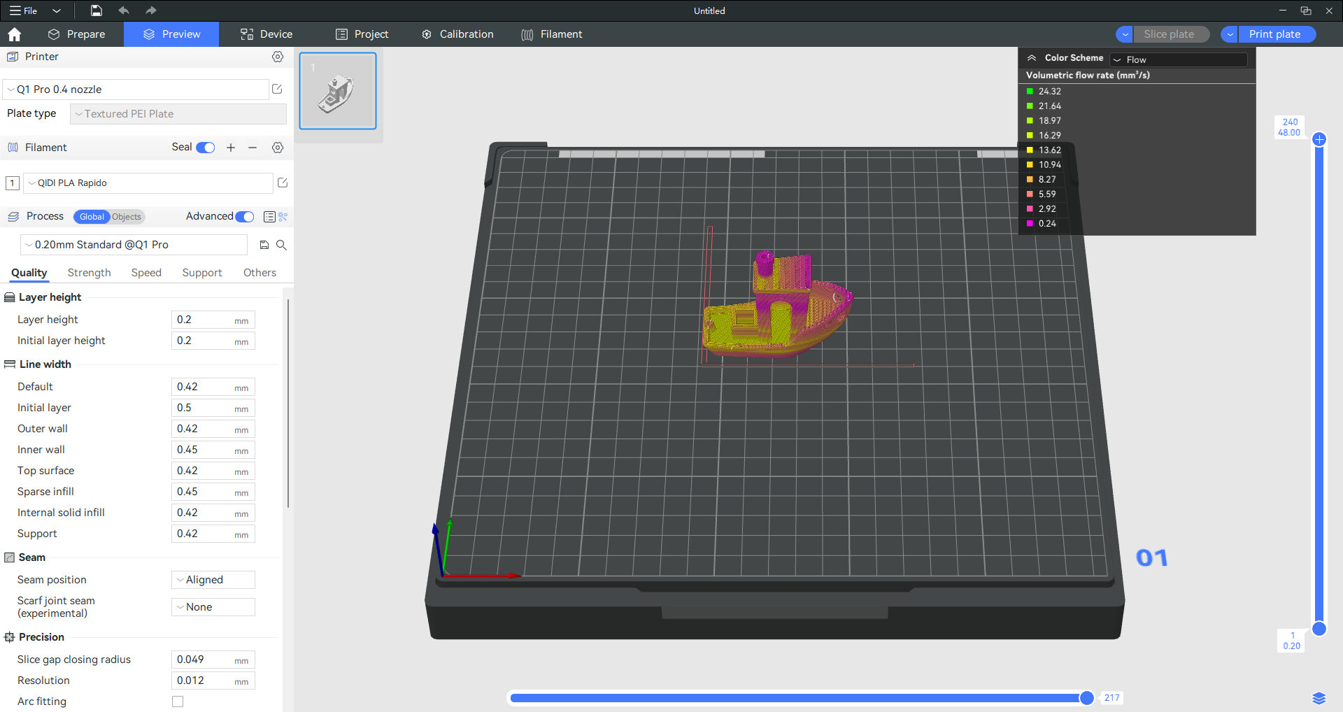Image resolution: width=1343 pixels, height=712 pixels.
Task: Switch to the Prepare tab
Action: pyautogui.click(x=77, y=34)
